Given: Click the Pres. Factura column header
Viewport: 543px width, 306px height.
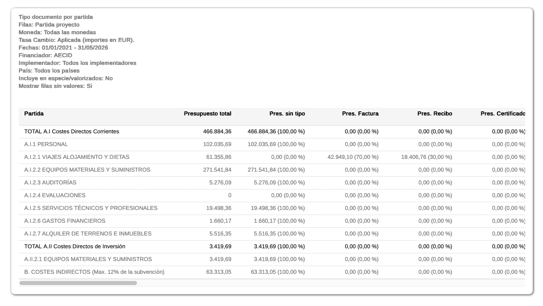Looking at the screenshot, I should click(x=360, y=113).
